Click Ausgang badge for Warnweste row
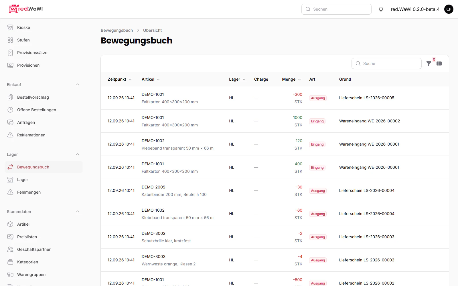This screenshot has height=286, width=458. 318,260
